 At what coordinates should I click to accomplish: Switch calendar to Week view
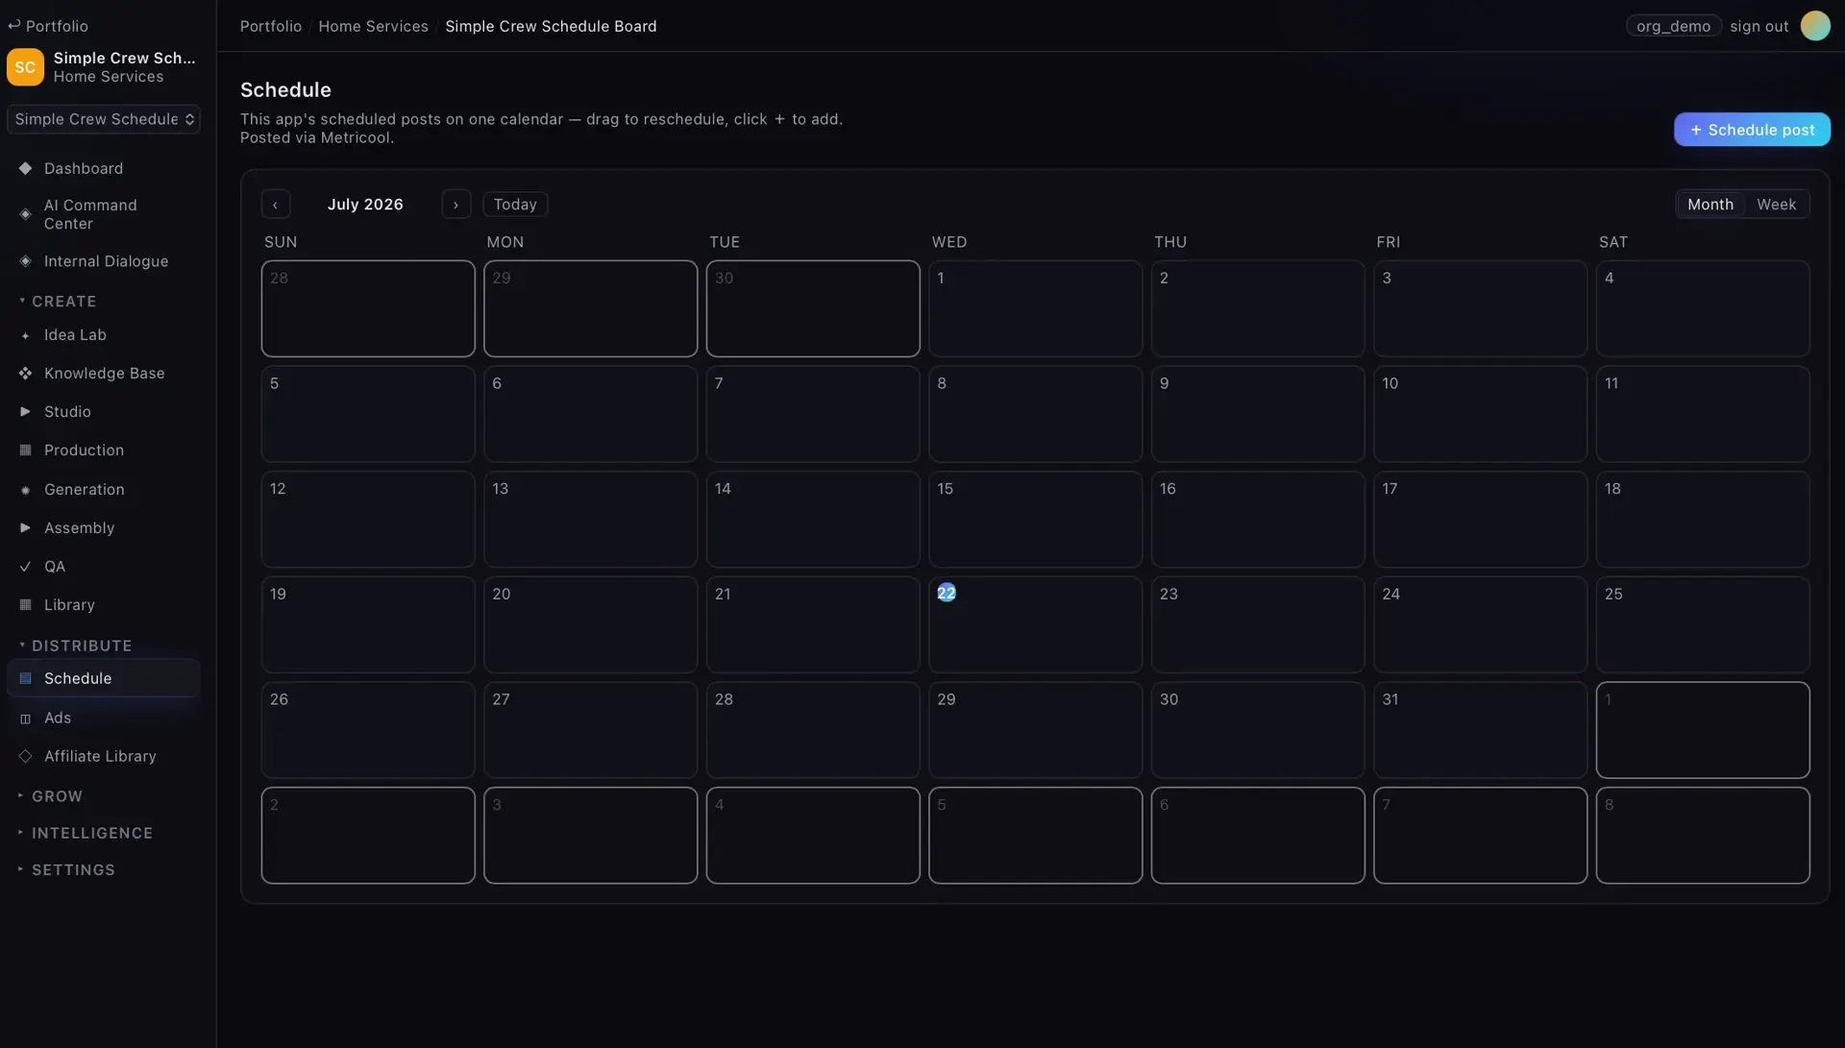tap(1776, 205)
